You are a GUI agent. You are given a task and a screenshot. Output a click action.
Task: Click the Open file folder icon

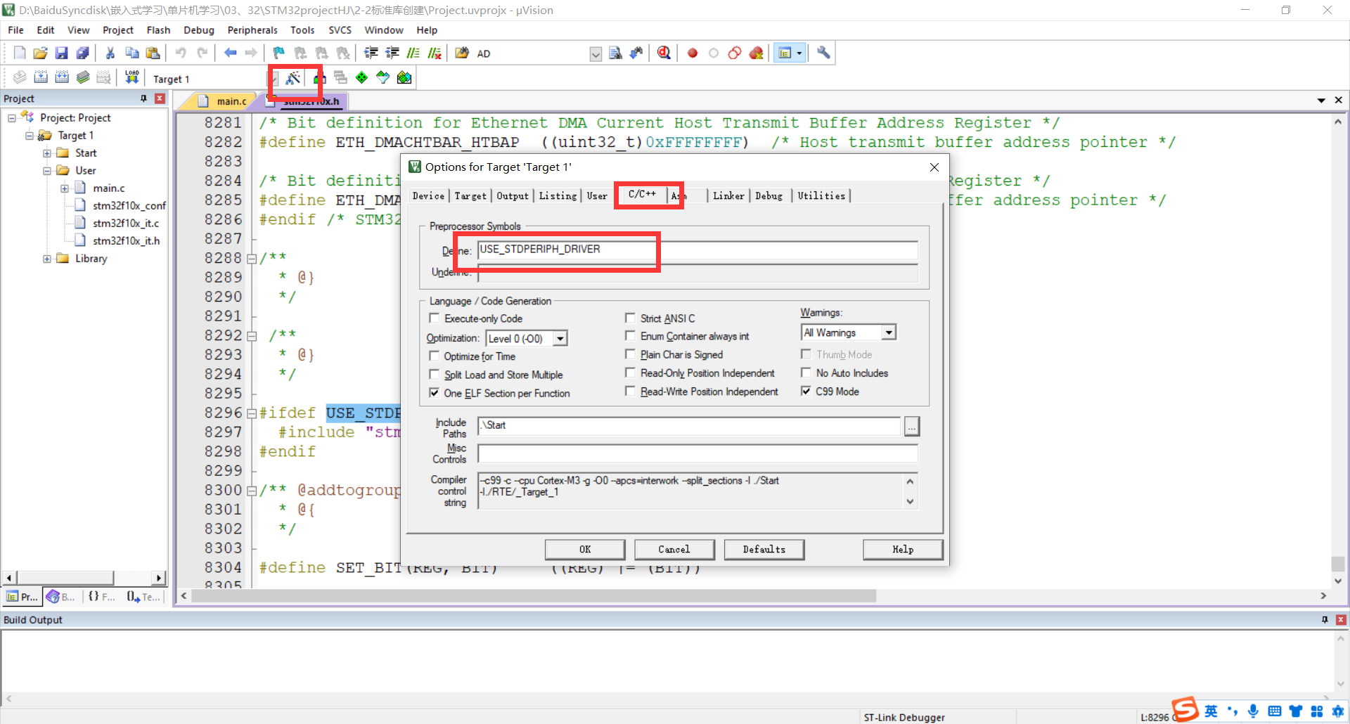[41, 53]
